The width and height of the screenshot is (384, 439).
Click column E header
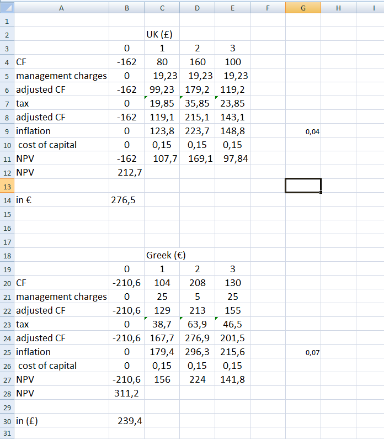click(x=232, y=7)
